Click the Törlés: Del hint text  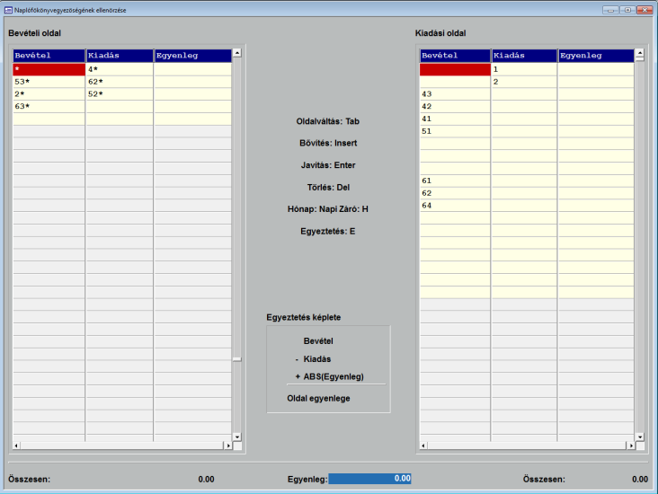(x=328, y=188)
